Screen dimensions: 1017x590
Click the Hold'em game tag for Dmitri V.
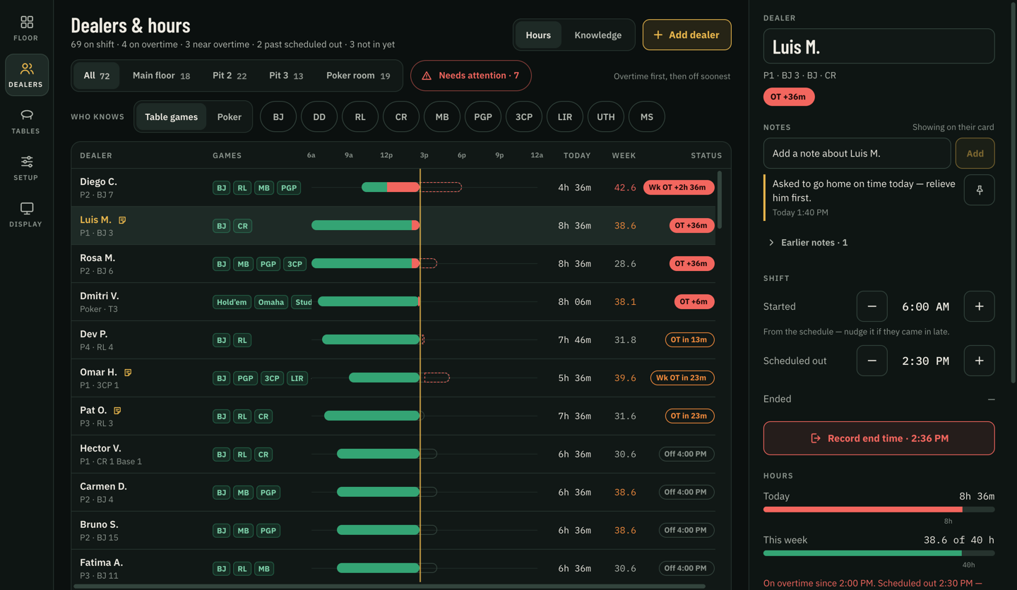point(232,302)
